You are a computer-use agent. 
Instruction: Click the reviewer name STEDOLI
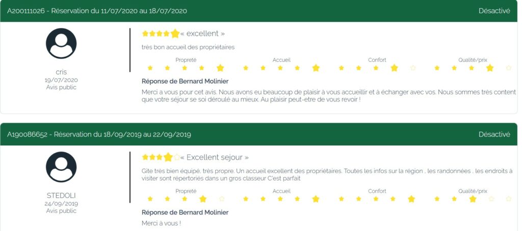coord(61,195)
